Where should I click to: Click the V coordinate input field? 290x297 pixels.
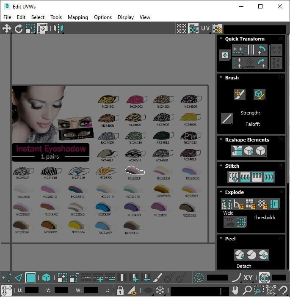61,290
